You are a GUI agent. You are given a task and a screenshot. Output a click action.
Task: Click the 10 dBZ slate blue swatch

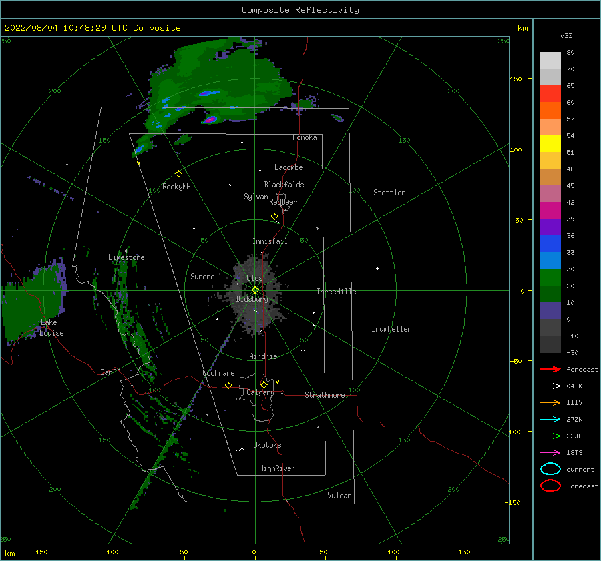[x=550, y=311]
